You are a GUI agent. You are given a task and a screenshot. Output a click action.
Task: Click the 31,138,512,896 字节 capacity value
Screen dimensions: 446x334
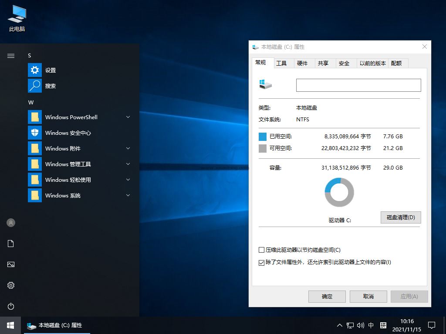click(346, 168)
